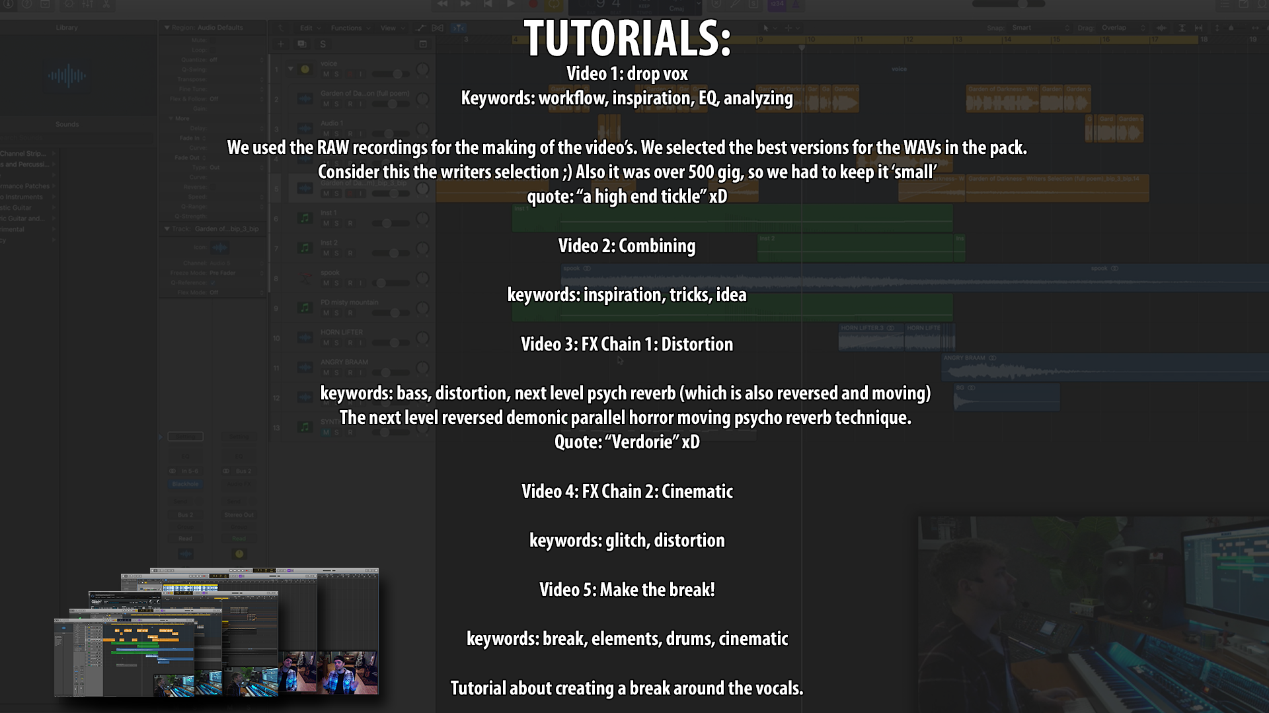Screen dimensions: 1269x713
Task: Click the Quick Help question mark icon
Action: click(x=26, y=4)
